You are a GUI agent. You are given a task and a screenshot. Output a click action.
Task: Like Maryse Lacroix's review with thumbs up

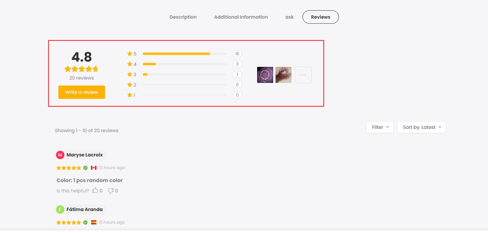pos(95,190)
